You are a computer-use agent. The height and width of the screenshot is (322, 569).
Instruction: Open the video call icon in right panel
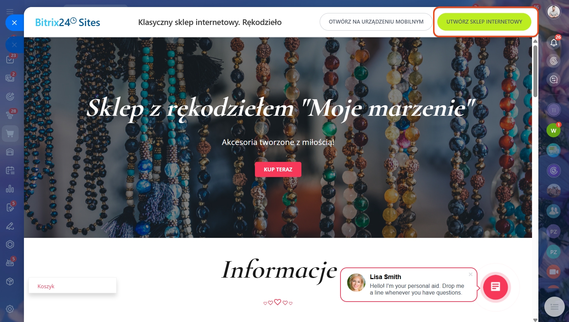pos(554,272)
